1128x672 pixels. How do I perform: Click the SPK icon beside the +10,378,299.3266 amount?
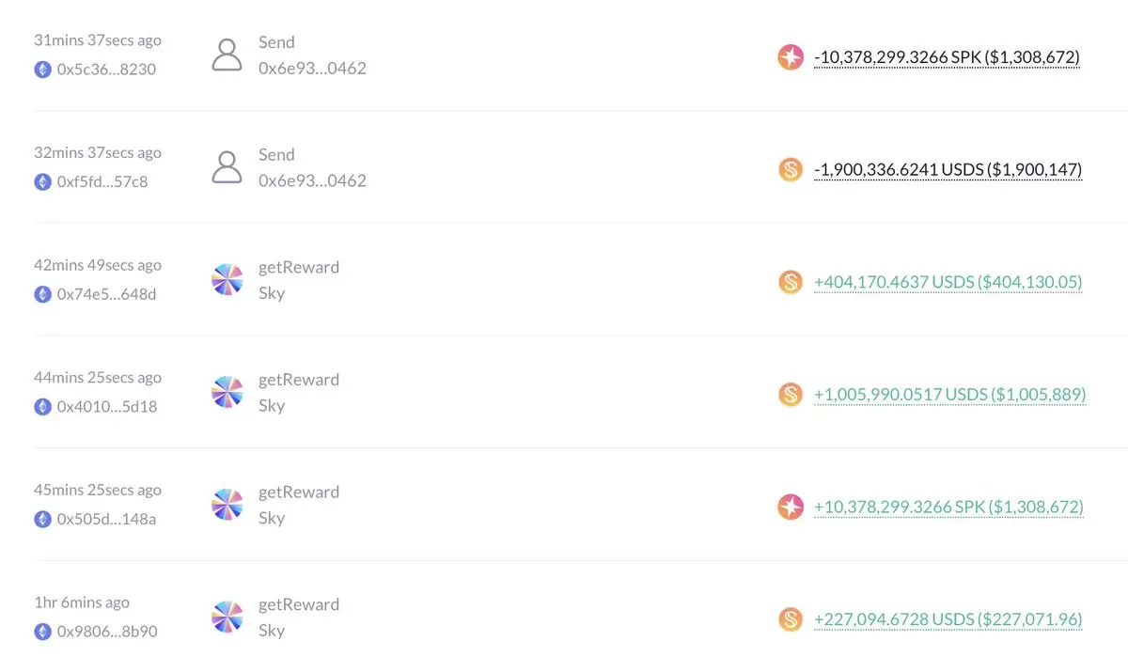click(791, 508)
